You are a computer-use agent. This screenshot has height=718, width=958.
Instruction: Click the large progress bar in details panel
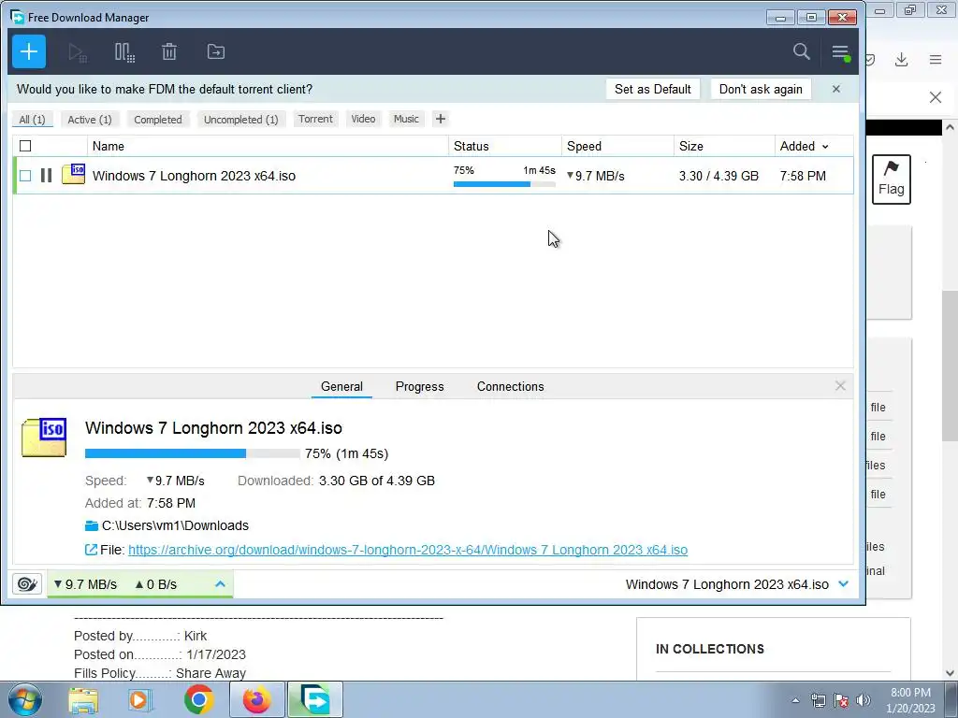[193, 453]
